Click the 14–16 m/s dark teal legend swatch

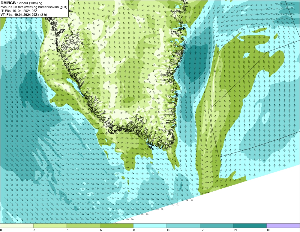[250, 226]
